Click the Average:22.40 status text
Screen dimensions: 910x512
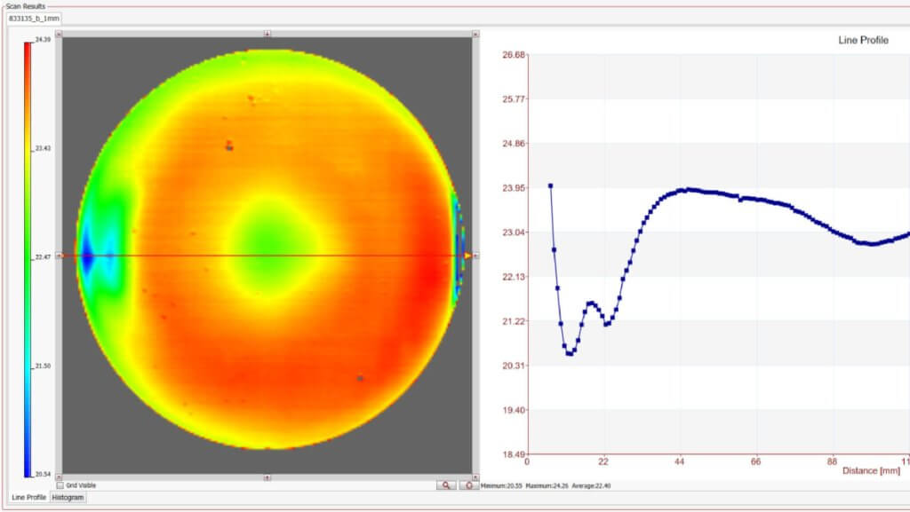coord(592,486)
